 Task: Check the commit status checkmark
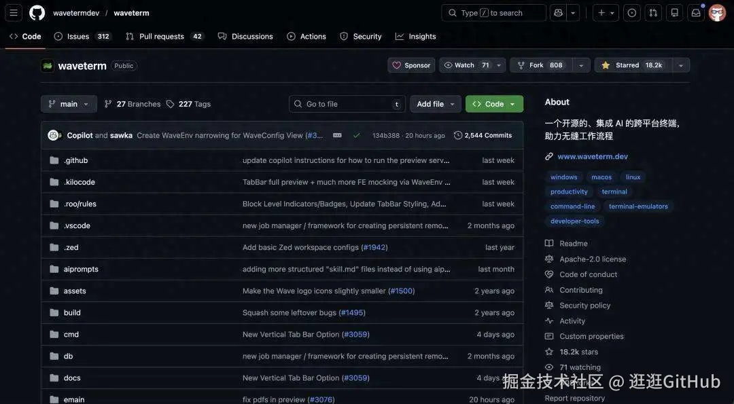coord(357,135)
